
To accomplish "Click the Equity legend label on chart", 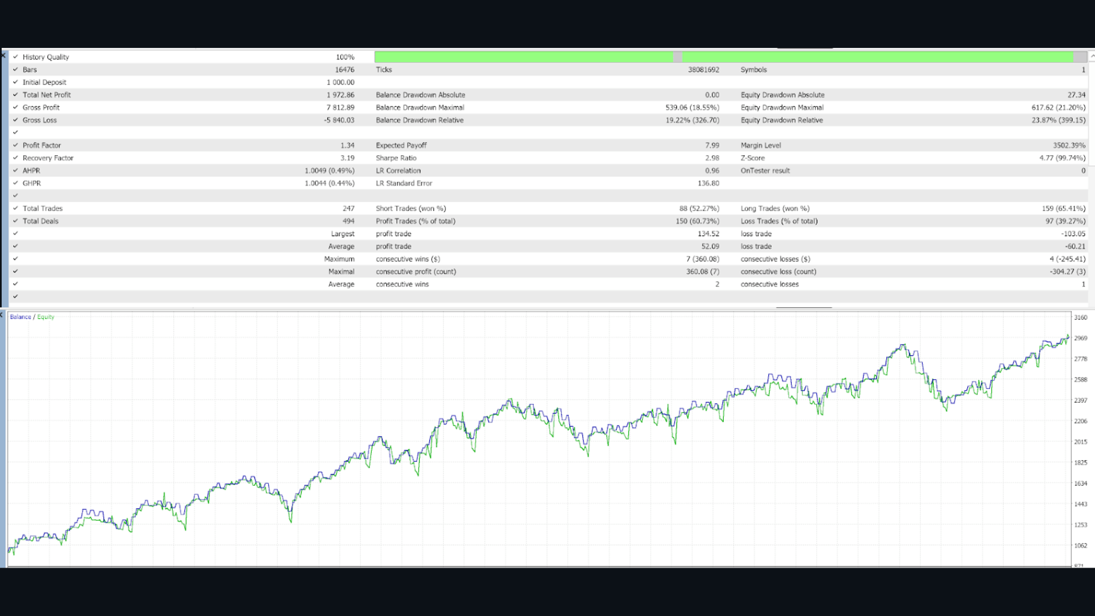I will tap(46, 317).
